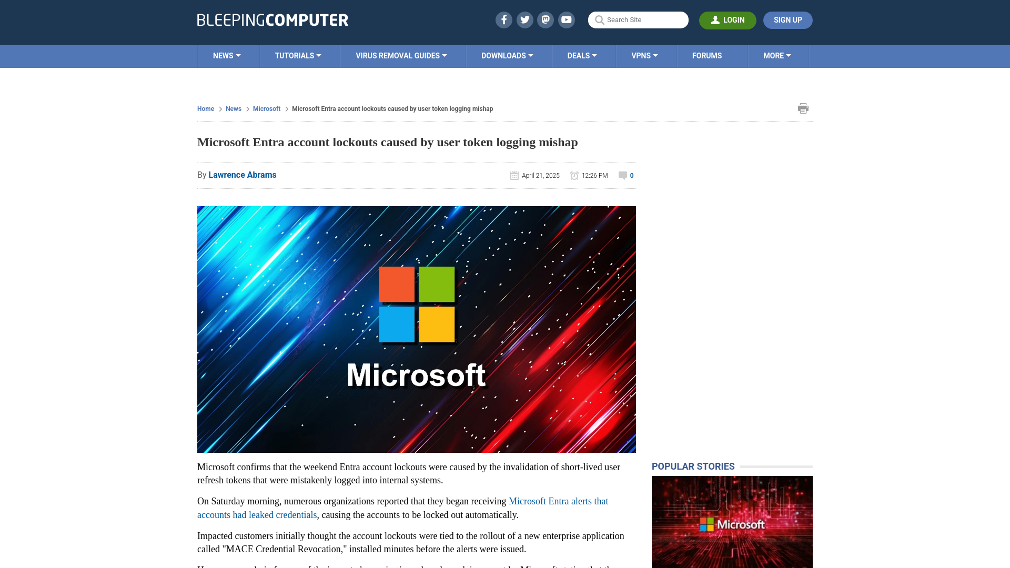Screen dimensions: 1010x568
Task: Expand the VIRUS REMOVAL GUIDES dropdown
Action: click(x=401, y=56)
